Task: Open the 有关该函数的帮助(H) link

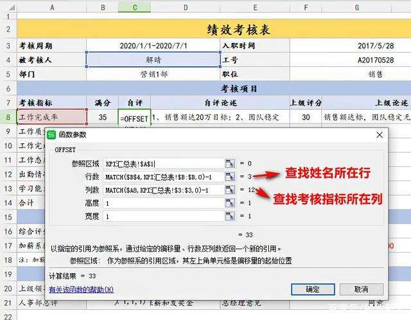Action: (x=82, y=290)
